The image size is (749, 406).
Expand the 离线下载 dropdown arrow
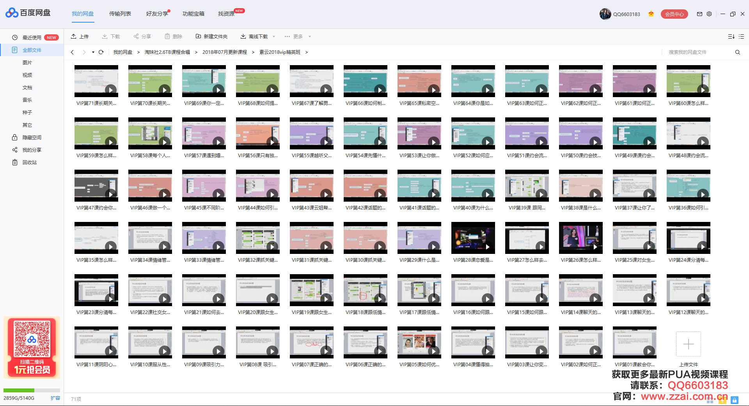(274, 37)
